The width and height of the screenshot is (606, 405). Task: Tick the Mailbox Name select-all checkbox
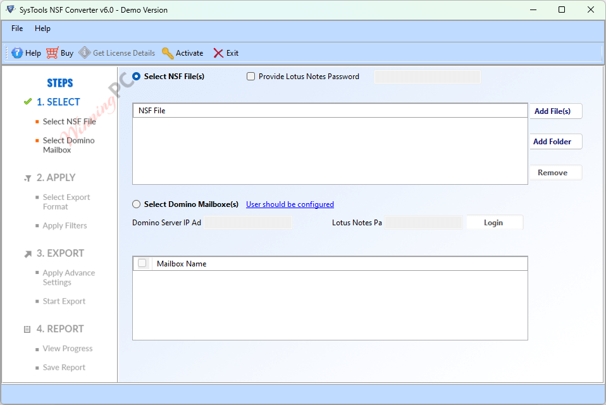(142, 263)
